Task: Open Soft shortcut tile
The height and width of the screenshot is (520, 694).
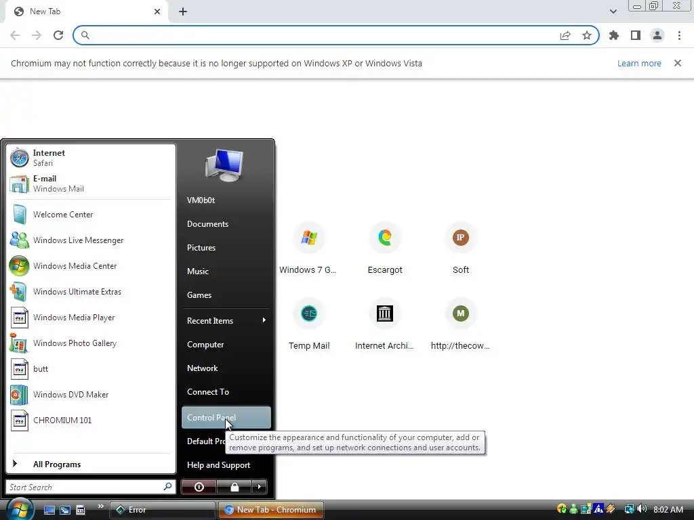Action: click(x=461, y=249)
